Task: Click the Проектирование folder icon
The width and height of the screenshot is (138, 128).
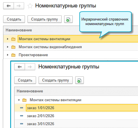Action: tap(13, 55)
